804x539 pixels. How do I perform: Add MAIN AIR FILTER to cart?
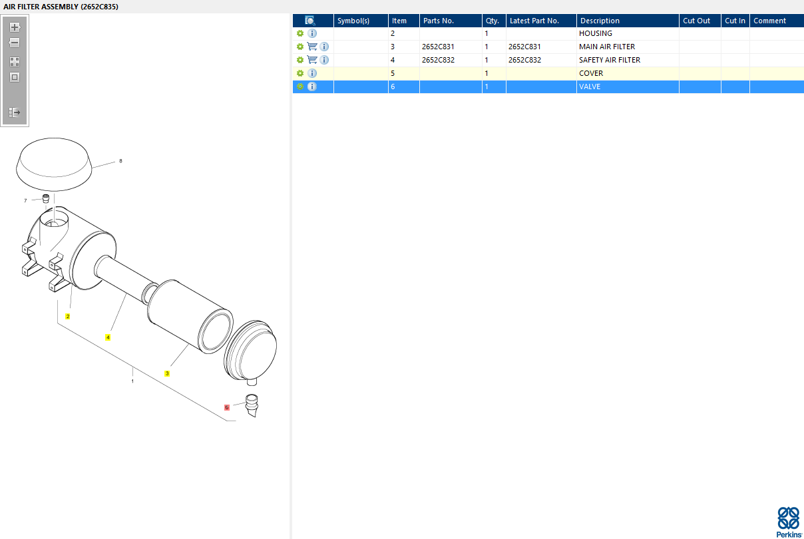(x=312, y=47)
